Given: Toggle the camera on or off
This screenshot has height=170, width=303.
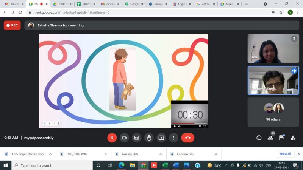Looking at the screenshot, I should (x=124, y=138).
